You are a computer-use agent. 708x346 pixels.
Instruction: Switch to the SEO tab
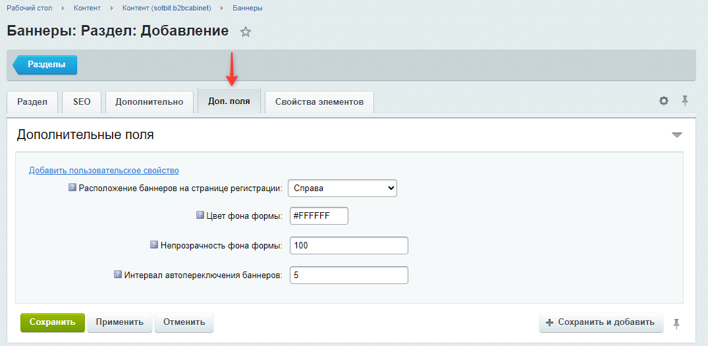pos(82,101)
